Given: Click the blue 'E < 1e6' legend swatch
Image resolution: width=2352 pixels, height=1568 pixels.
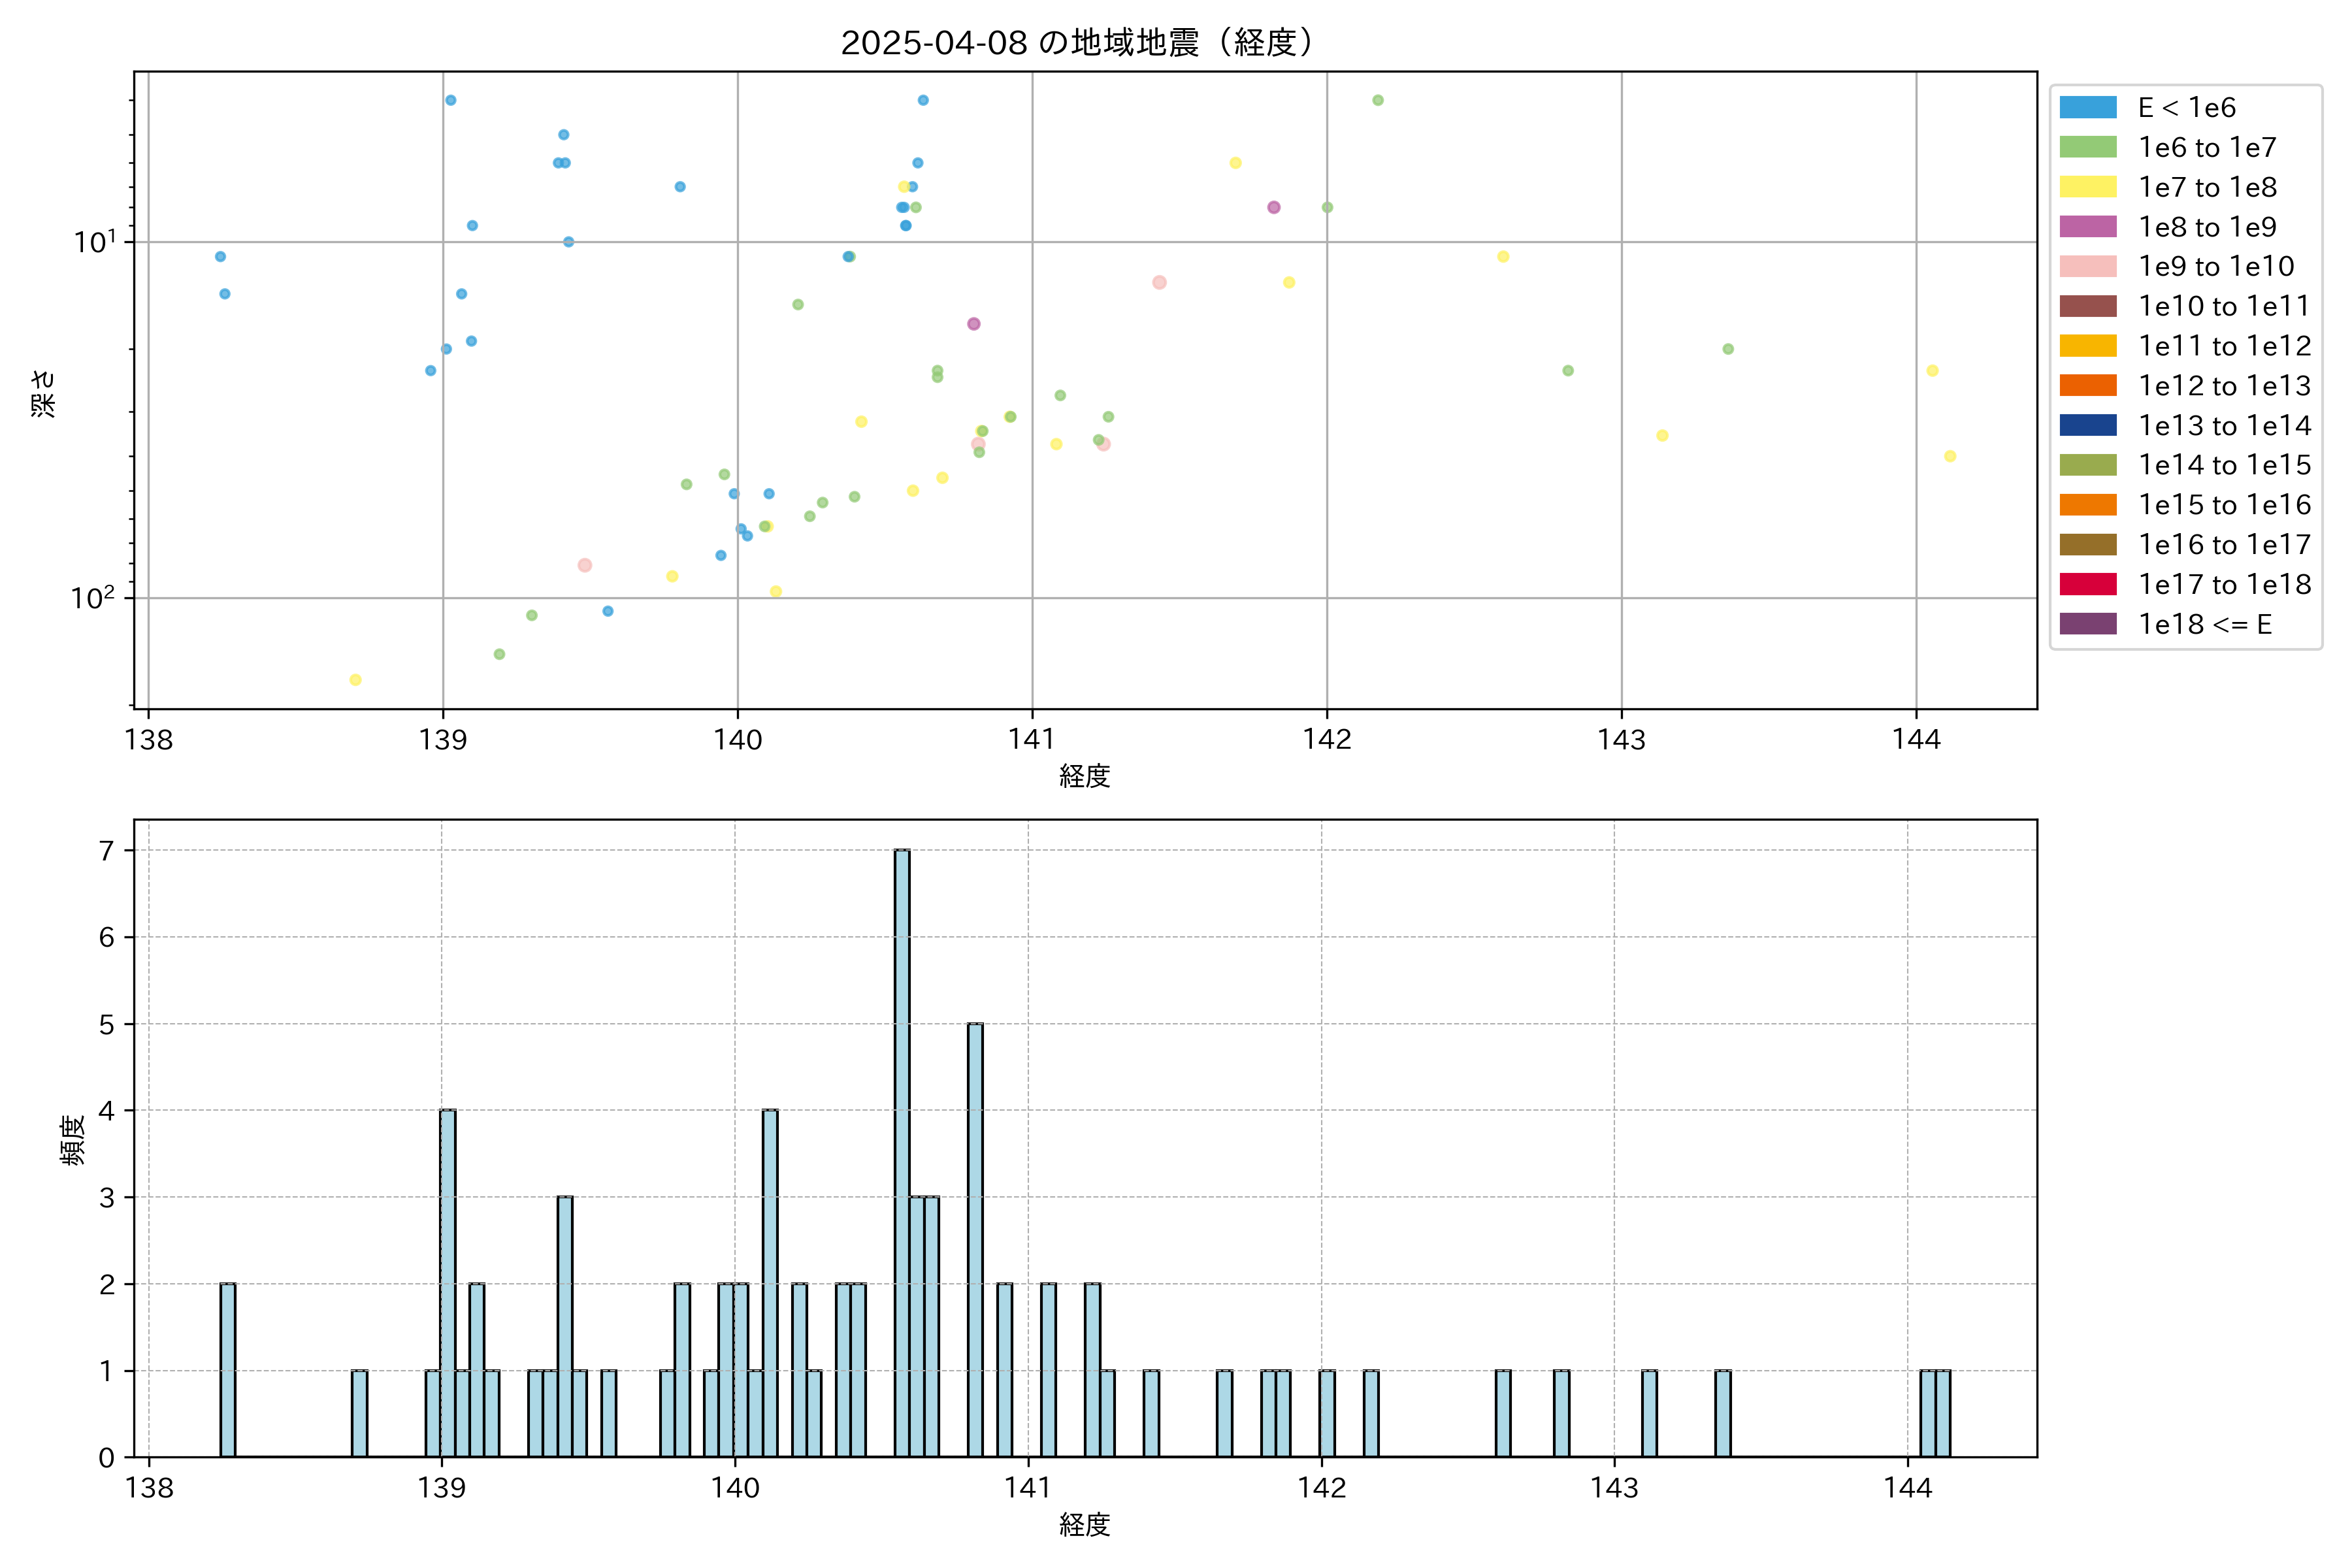Looking at the screenshot, I should [2087, 108].
